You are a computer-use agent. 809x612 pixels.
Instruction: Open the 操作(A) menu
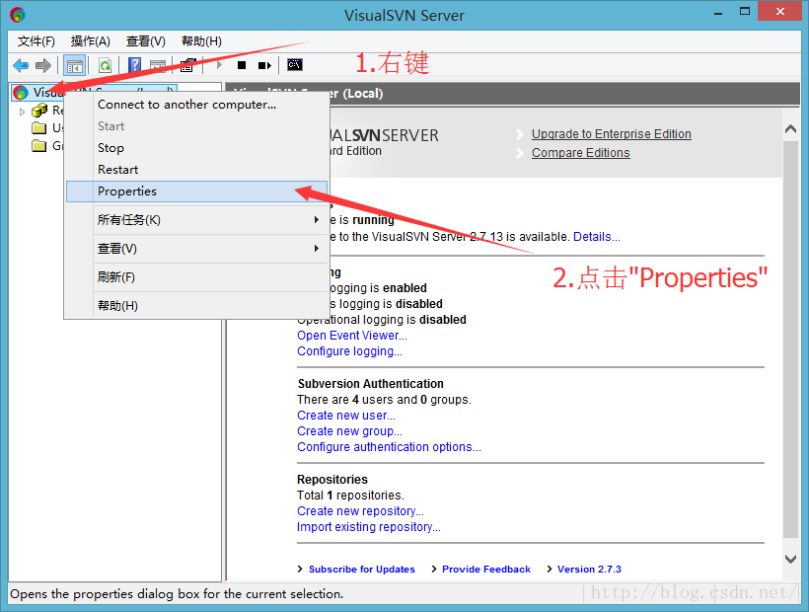click(x=91, y=41)
